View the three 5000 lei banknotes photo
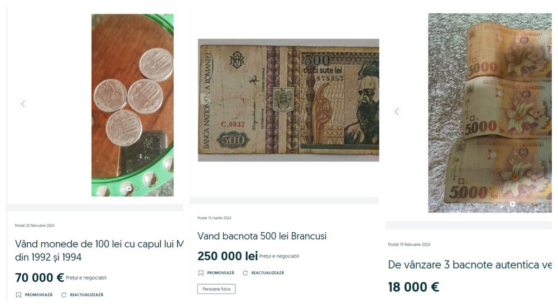The image size is (558, 307). (x=489, y=113)
